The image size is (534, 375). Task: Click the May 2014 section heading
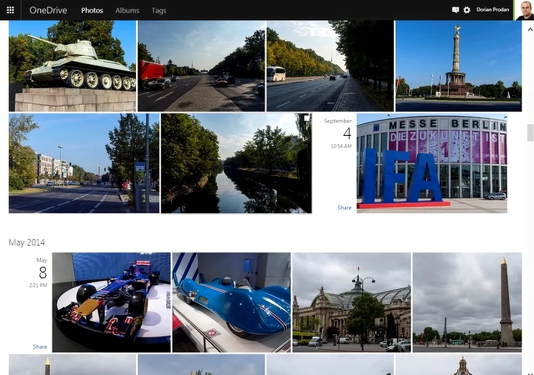[x=27, y=242]
